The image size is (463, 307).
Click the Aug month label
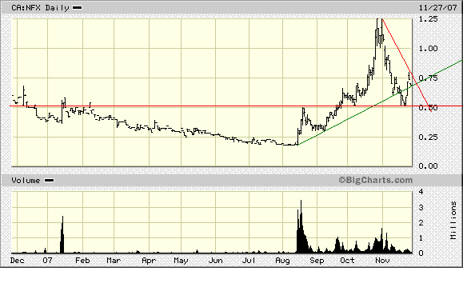click(x=282, y=261)
